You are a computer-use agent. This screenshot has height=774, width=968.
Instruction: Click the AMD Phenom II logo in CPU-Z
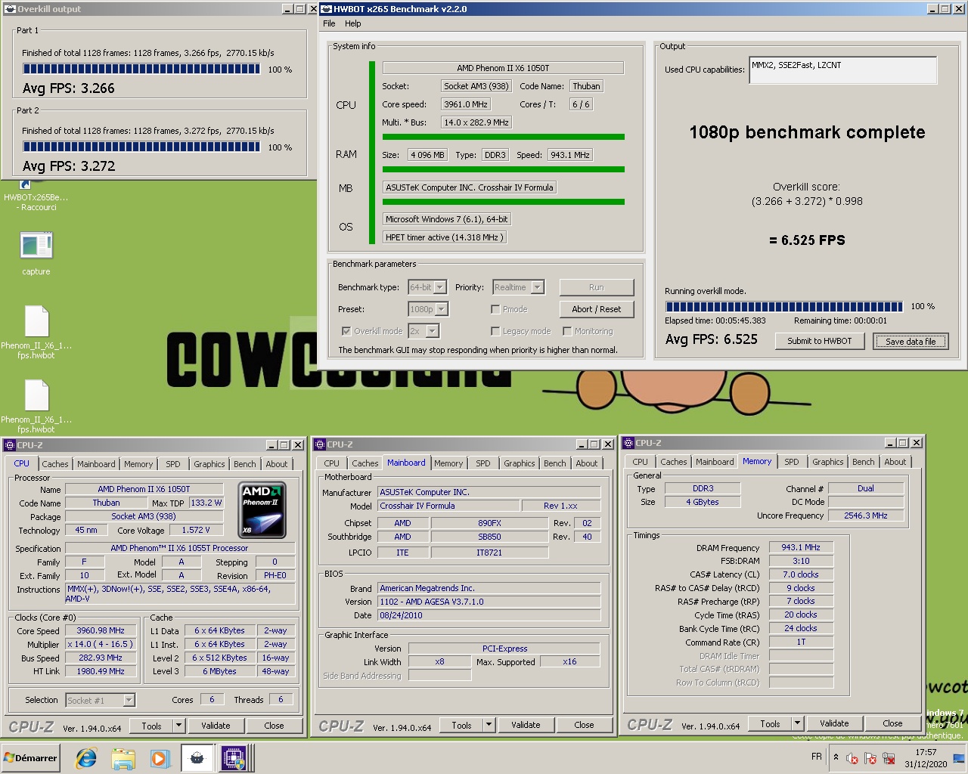coord(262,509)
